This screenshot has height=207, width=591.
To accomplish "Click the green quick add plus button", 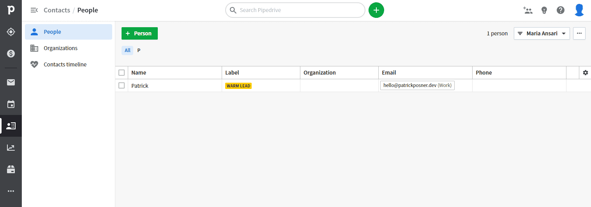I will 376,10.
